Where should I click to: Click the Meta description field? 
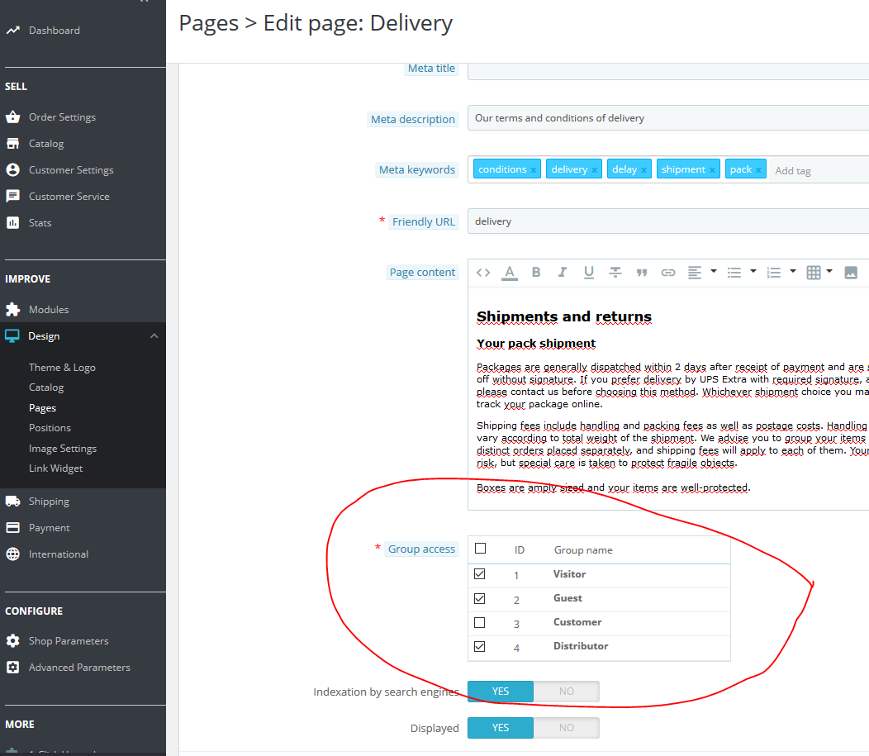coord(668,118)
